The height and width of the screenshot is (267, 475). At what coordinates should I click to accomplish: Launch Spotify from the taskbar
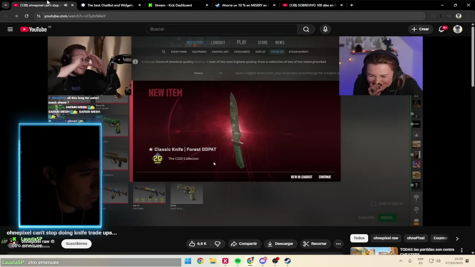pos(237,261)
